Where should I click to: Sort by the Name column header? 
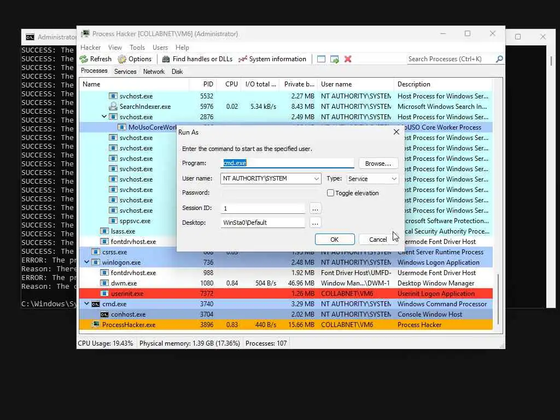[x=134, y=84]
